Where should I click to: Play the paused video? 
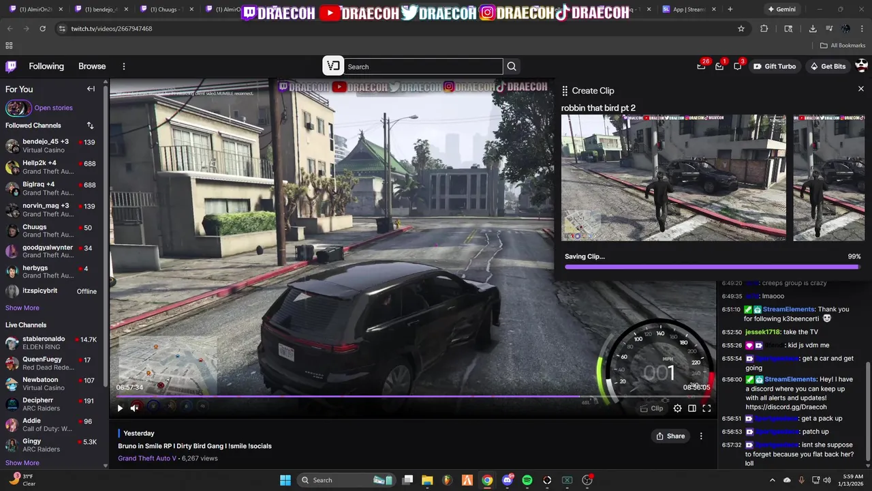[120, 408]
